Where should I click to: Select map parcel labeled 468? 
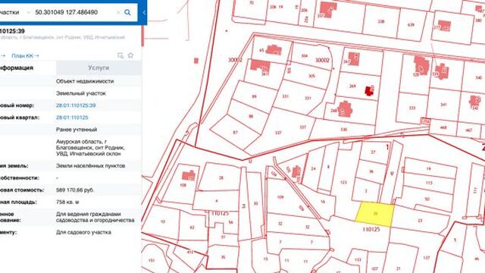pyautogui.click(x=443, y=127)
